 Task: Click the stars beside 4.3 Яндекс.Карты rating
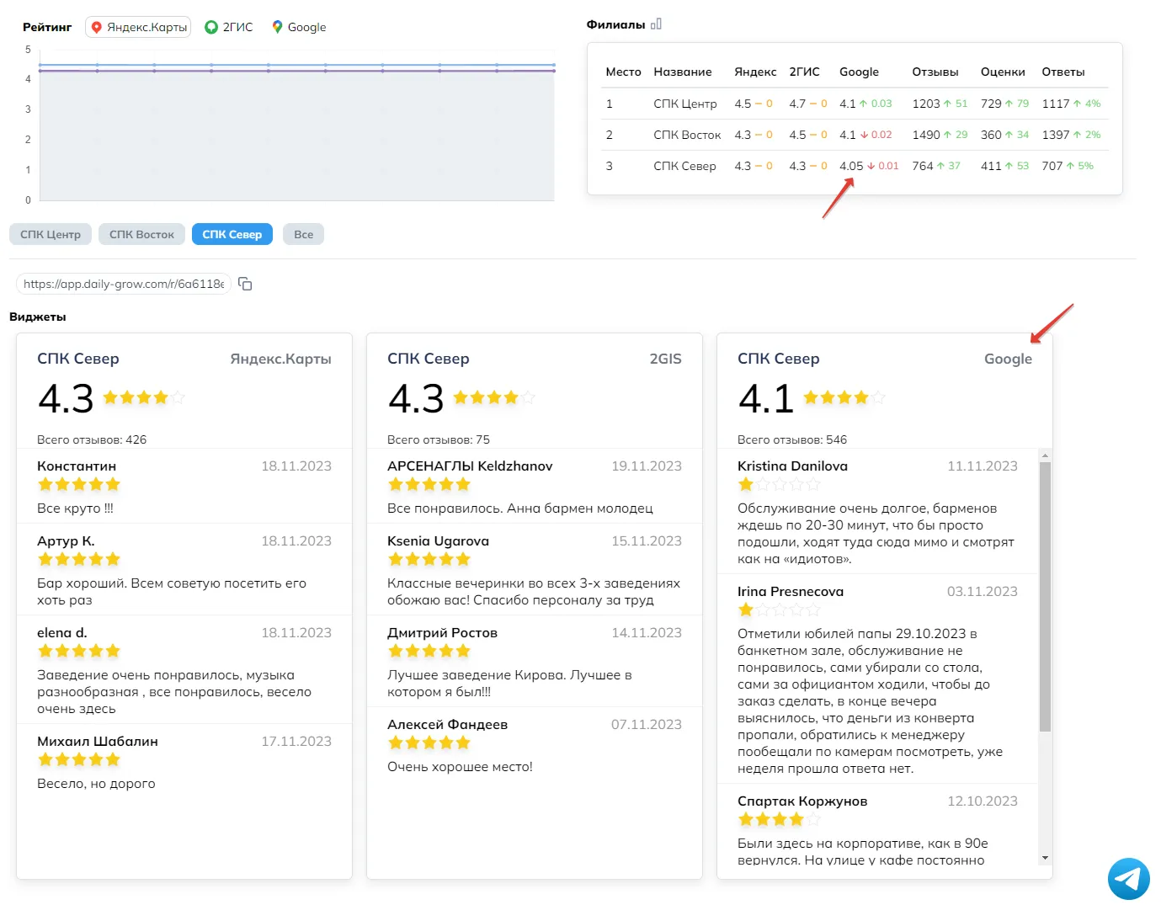(x=144, y=397)
